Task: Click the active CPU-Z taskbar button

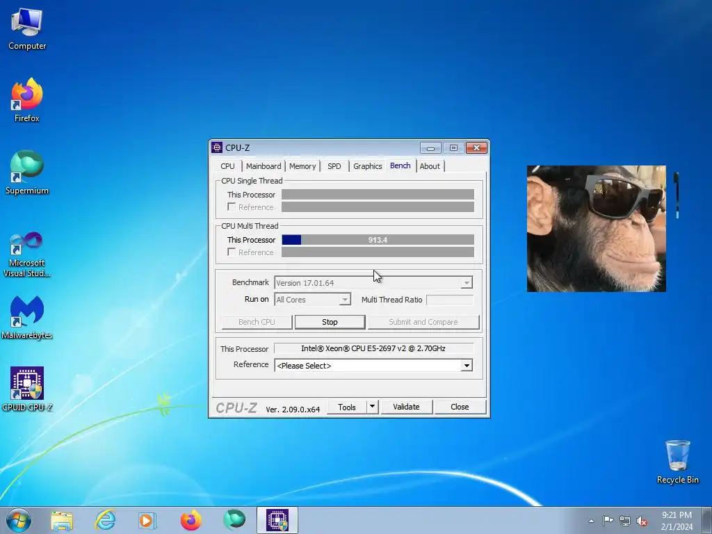Action: click(277, 520)
